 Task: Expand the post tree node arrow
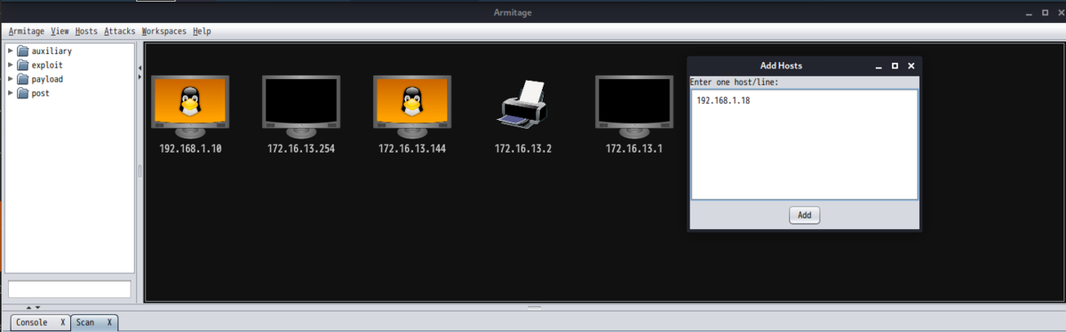(11, 93)
